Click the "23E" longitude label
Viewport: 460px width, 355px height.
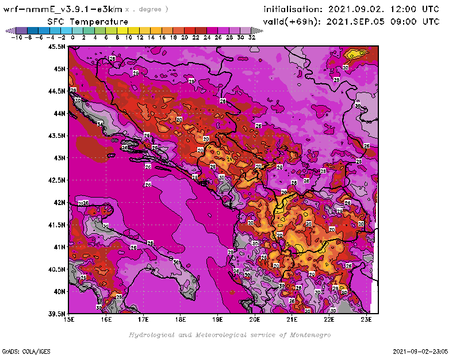point(366,319)
